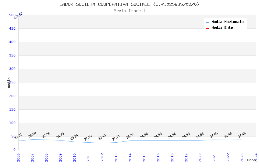Click the 2011 x-axis year label
259x168 pixels.
point(88,157)
